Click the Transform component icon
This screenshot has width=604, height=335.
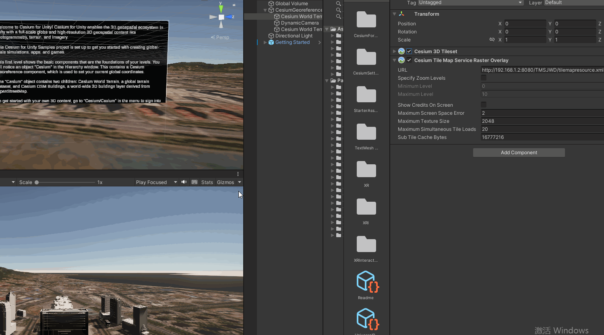401,14
